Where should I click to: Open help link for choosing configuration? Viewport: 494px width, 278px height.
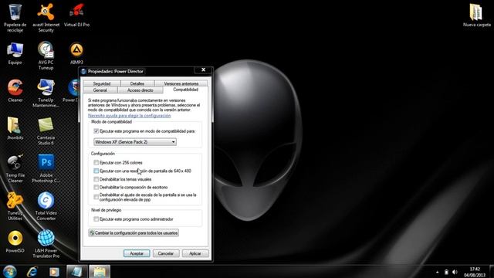(129, 116)
